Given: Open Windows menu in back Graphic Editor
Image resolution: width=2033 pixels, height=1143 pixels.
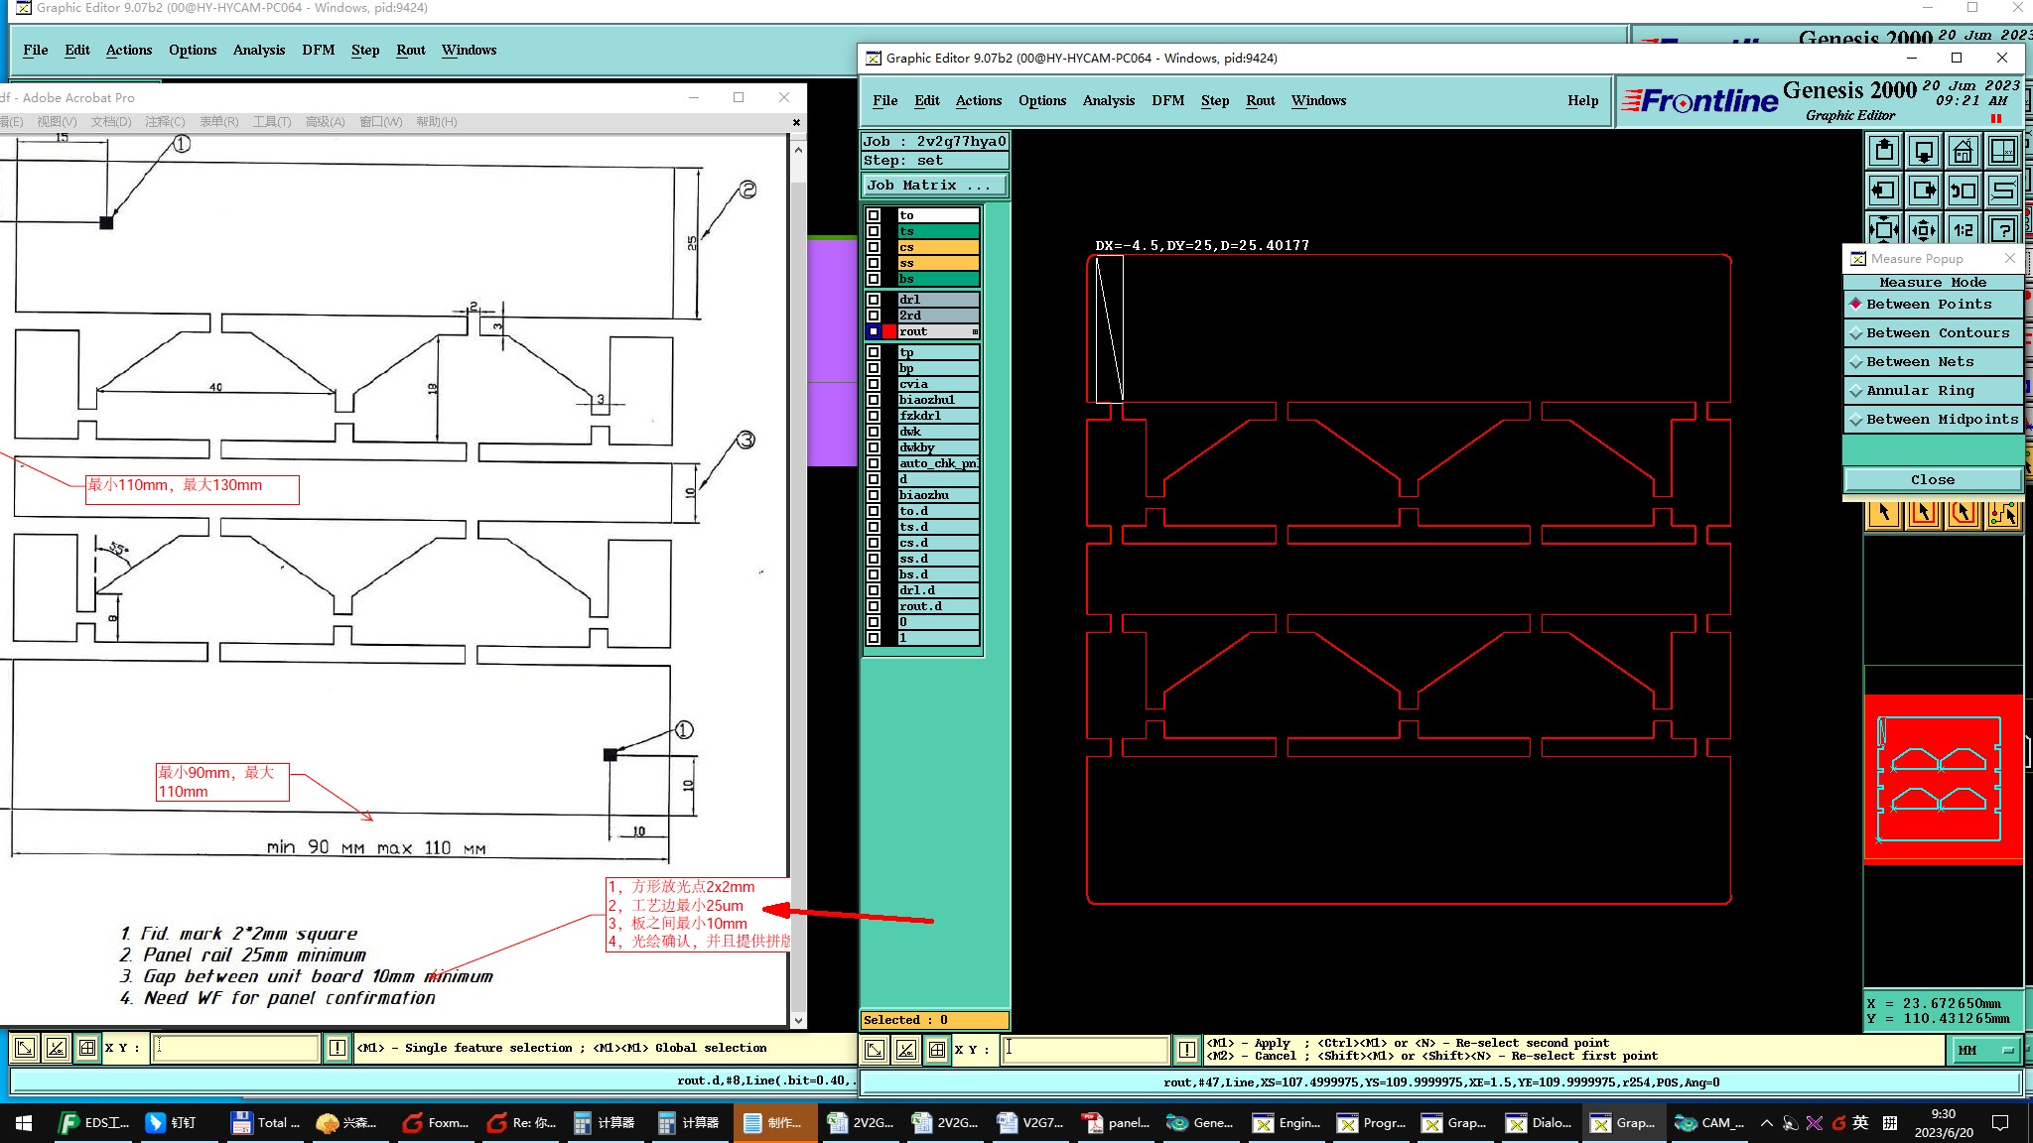Looking at the screenshot, I should point(469,51).
